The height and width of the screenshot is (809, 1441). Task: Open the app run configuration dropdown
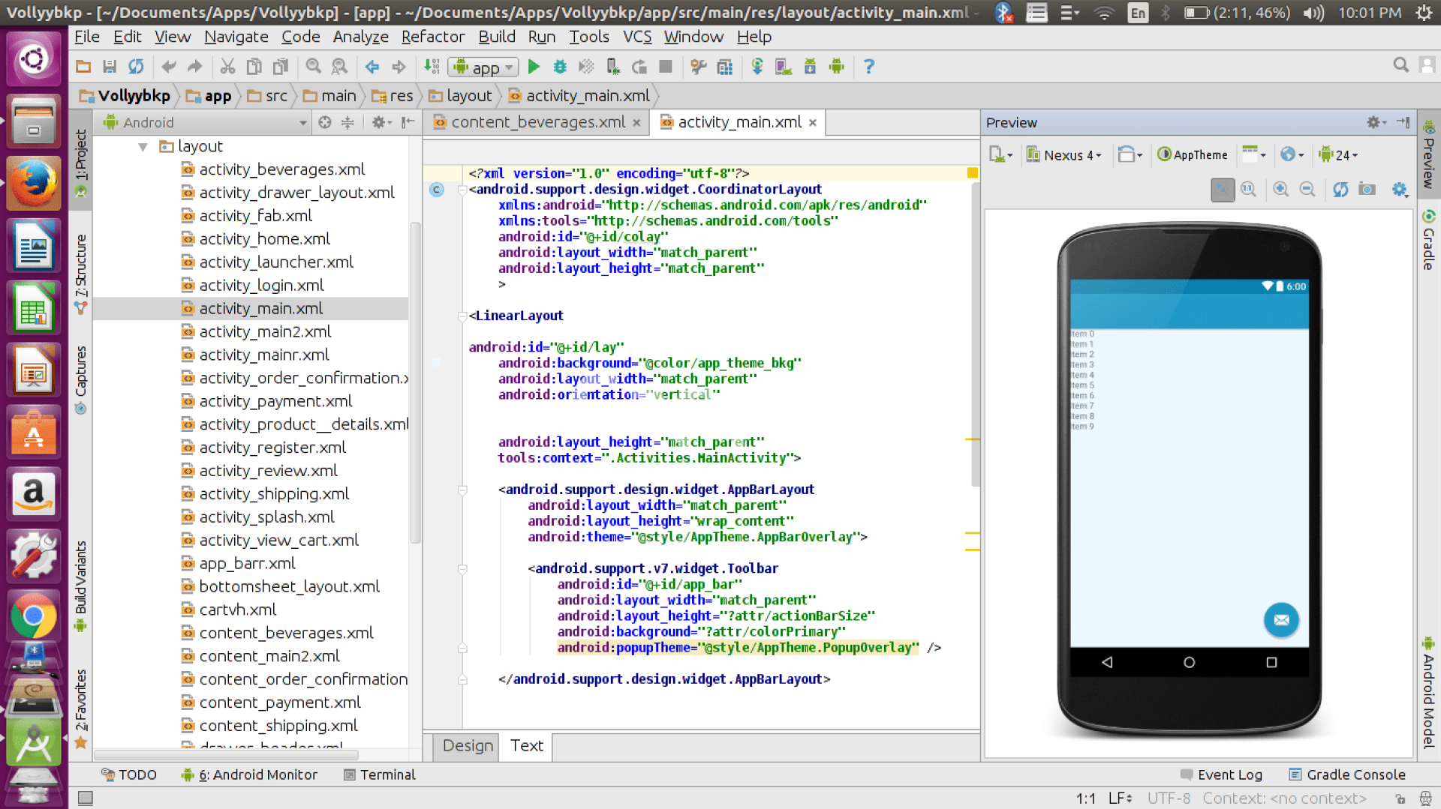click(x=484, y=67)
